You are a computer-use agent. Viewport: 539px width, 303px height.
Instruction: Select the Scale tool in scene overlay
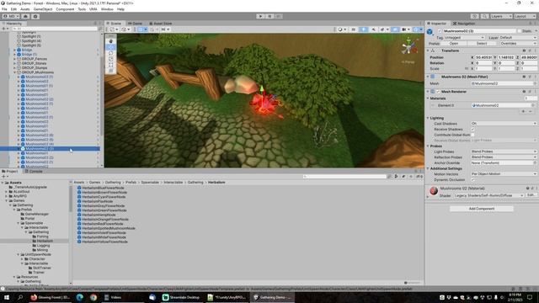point(110,59)
